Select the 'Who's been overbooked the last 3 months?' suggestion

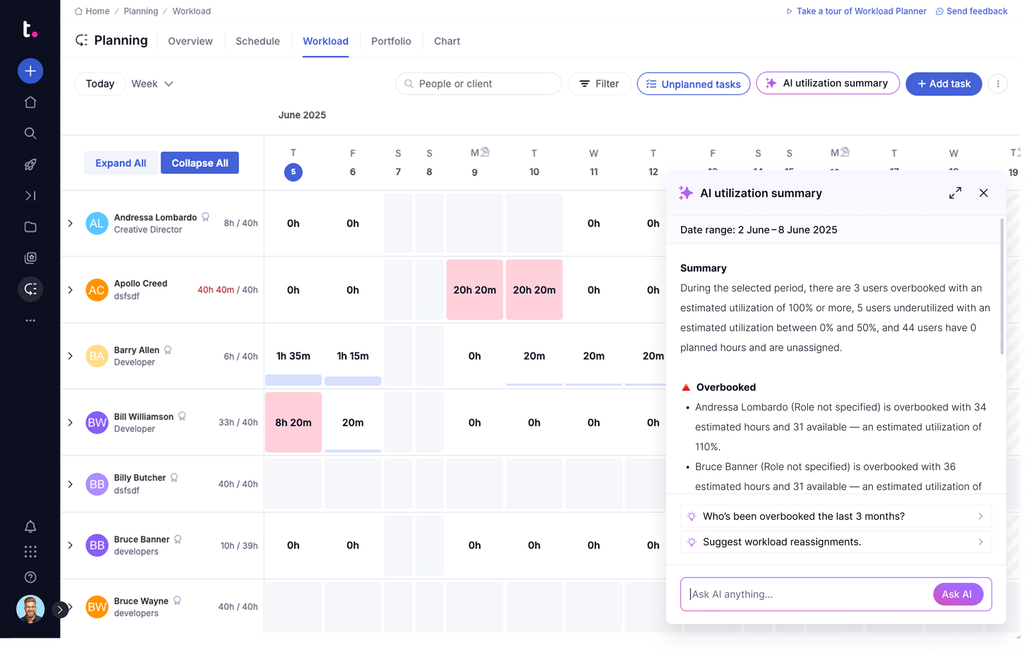tap(836, 516)
